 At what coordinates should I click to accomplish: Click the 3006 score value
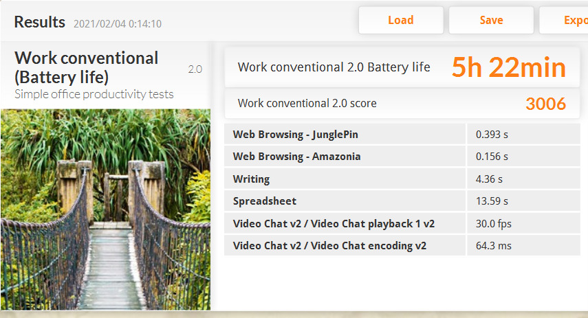[x=545, y=104]
